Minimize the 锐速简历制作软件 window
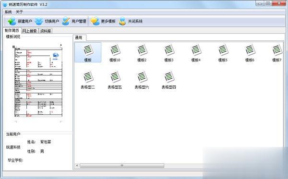Screen dimensions: 288x179 tap(260, 3)
